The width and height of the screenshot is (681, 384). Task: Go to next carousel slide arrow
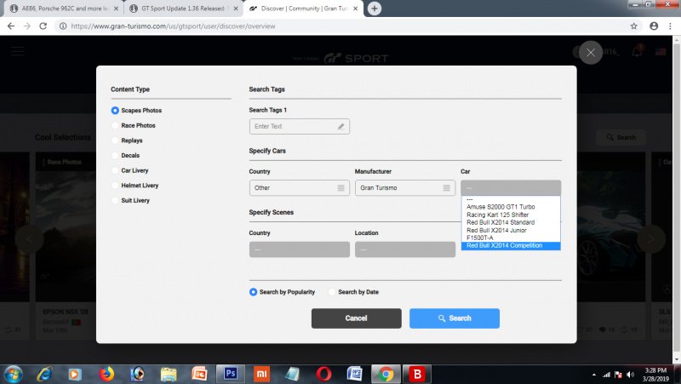[651, 238]
